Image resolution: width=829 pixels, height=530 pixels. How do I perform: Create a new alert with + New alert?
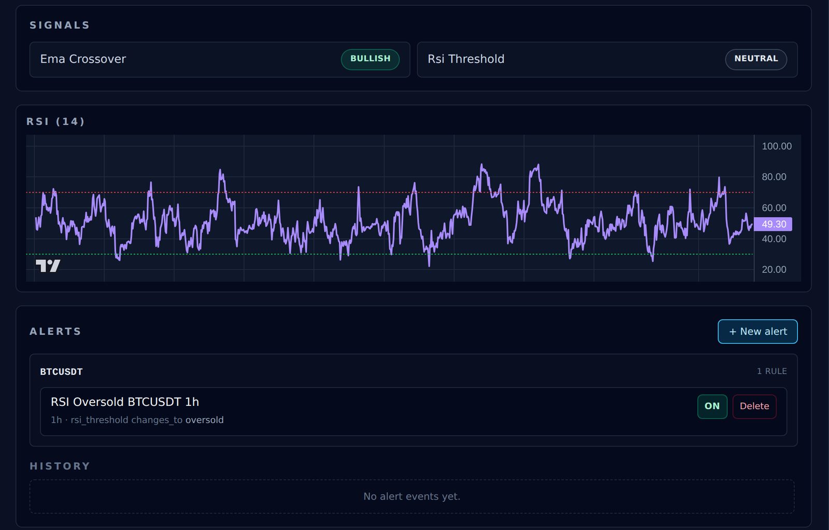point(757,331)
